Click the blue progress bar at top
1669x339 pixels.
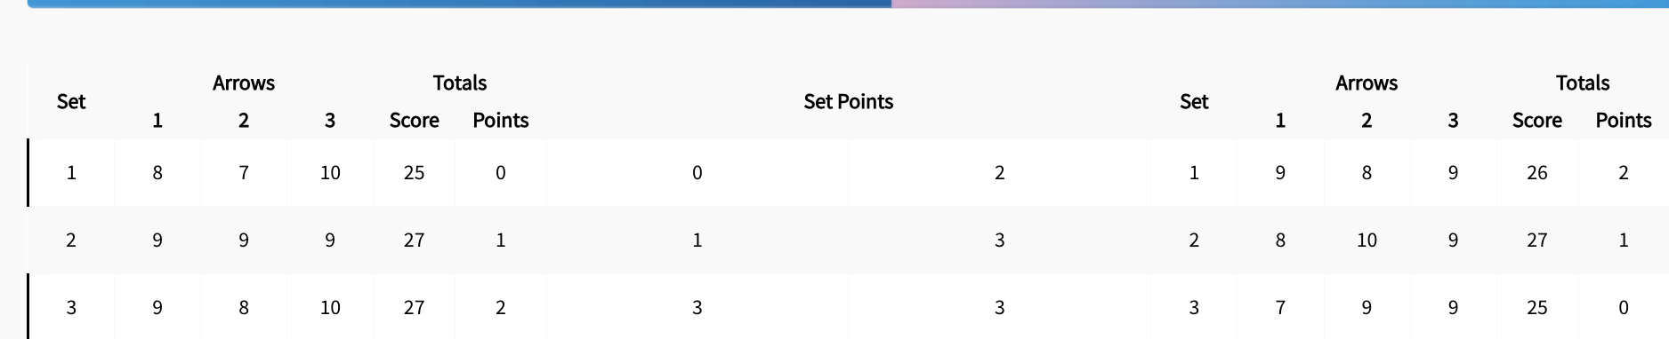459,4
